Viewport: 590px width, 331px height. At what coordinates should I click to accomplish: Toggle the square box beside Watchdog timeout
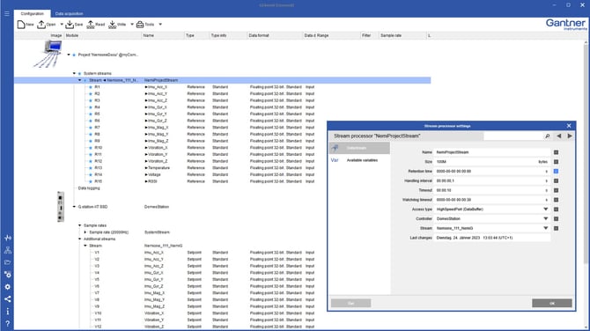click(x=556, y=200)
